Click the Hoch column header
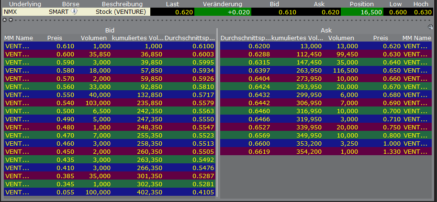The image size is (437, 202). click(421, 4)
